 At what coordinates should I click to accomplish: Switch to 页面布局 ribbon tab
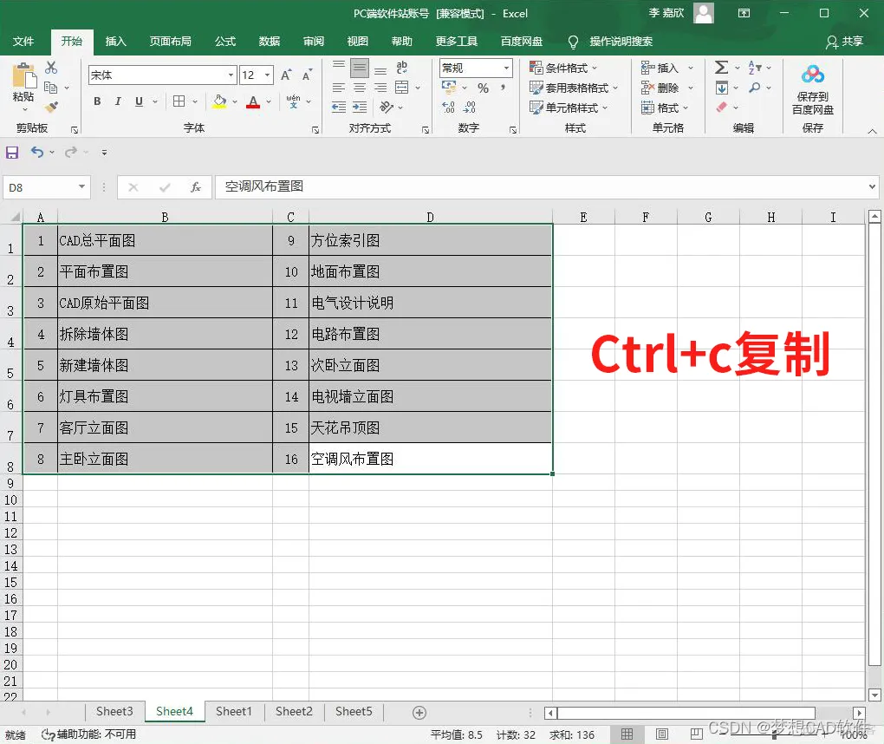pyautogui.click(x=170, y=41)
